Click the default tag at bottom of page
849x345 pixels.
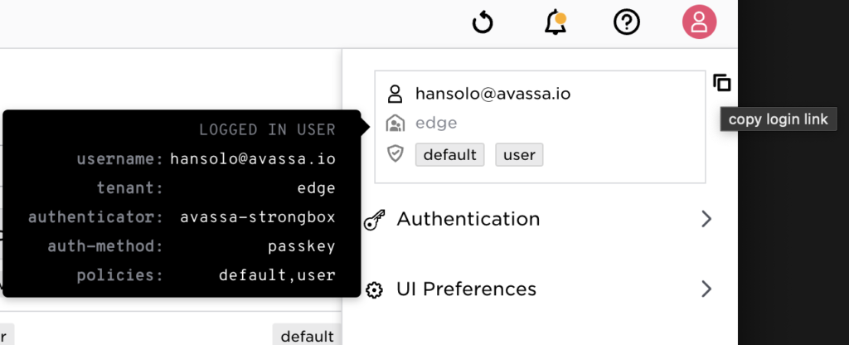pyautogui.click(x=307, y=336)
